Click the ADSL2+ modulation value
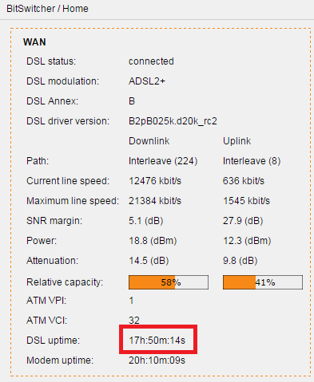This screenshot has height=382, width=314. pos(147,81)
